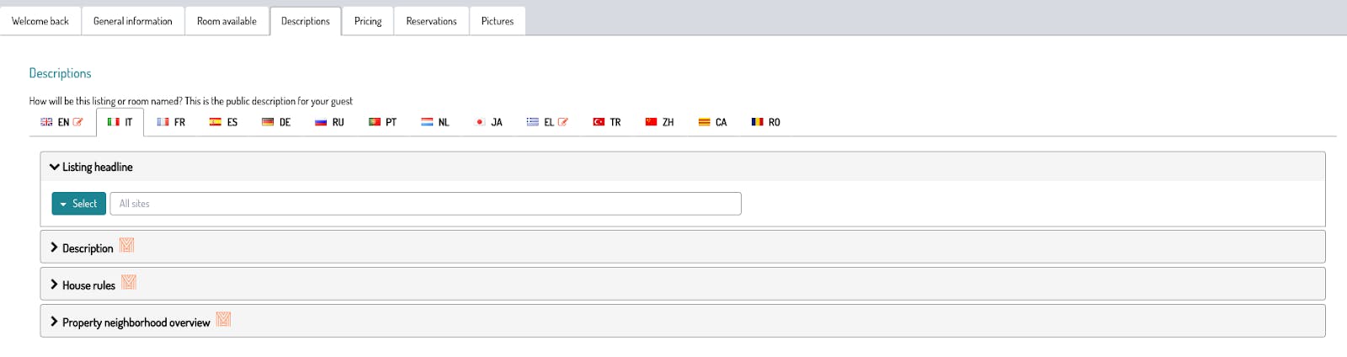Select the French flag language tab
1347x357 pixels.
point(171,122)
